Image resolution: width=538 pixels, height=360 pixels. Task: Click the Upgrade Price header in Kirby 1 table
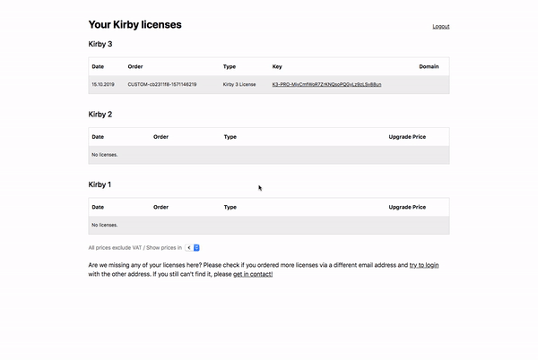click(407, 207)
